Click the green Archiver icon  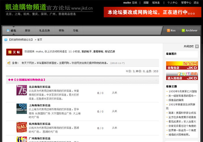tap(183, 30)
